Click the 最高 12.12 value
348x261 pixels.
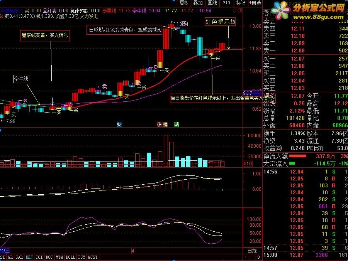point(341,103)
